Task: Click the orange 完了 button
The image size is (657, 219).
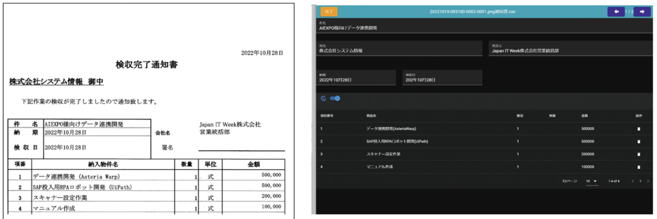Action: (x=329, y=12)
